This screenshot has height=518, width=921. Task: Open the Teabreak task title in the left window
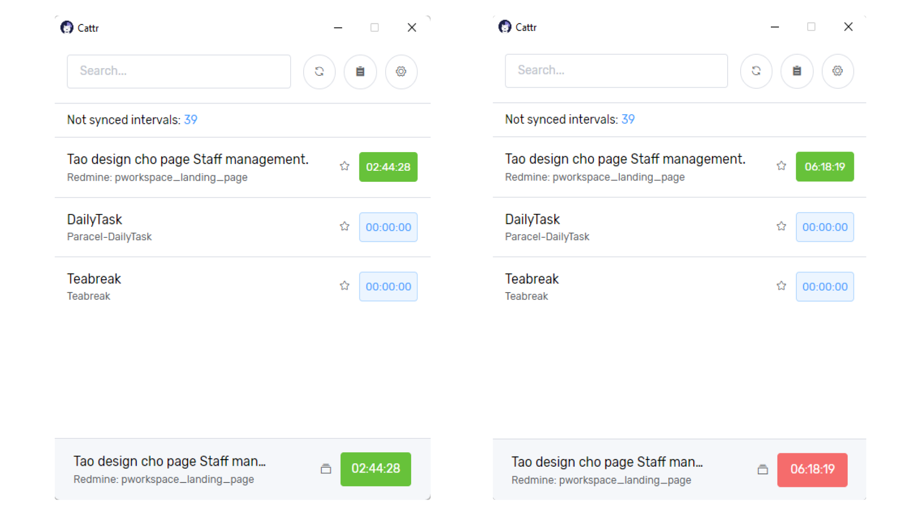click(x=94, y=279)
